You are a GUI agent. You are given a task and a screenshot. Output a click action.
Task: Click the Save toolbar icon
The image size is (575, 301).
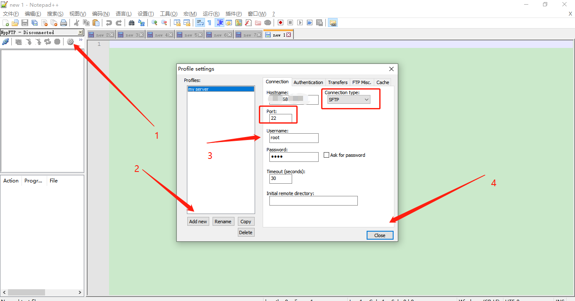click(x=25, y=23)
